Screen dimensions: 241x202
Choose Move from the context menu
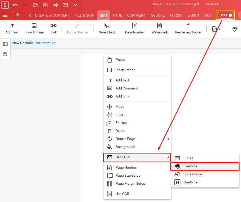[x=137, y=107]
